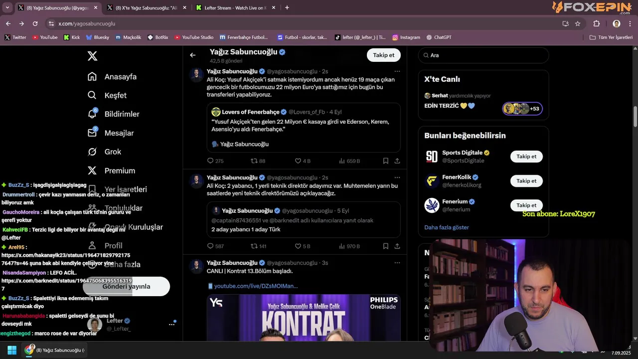The height and width of the screenshot is (359, 638).
Task: Expand Tüm Yer İşaretleri folder
Action: click(611, 37)
